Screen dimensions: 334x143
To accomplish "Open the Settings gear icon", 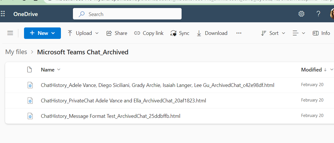I will tap(301, 14).
